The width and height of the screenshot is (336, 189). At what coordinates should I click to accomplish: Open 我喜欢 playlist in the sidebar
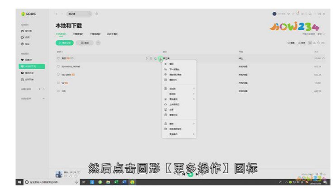[x=26, y=60]
